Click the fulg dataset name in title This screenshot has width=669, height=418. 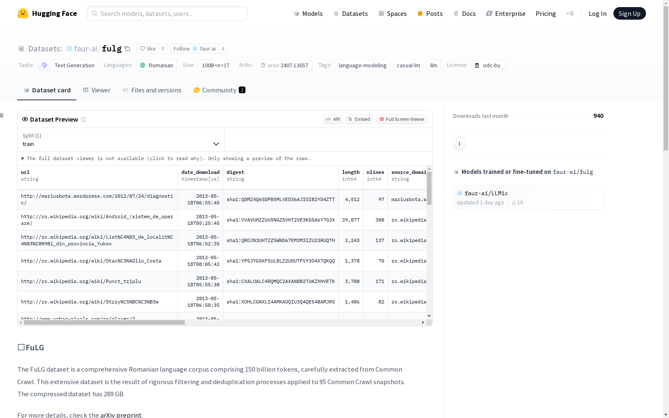pos(112,49)
